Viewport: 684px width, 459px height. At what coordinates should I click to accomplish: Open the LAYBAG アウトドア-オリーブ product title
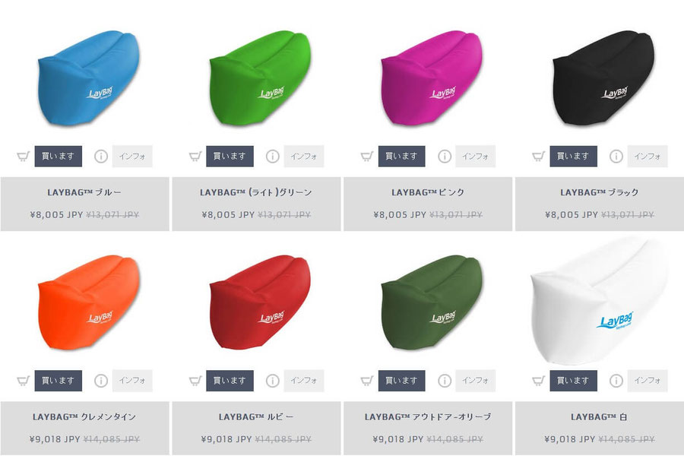[x=428, y=417]
